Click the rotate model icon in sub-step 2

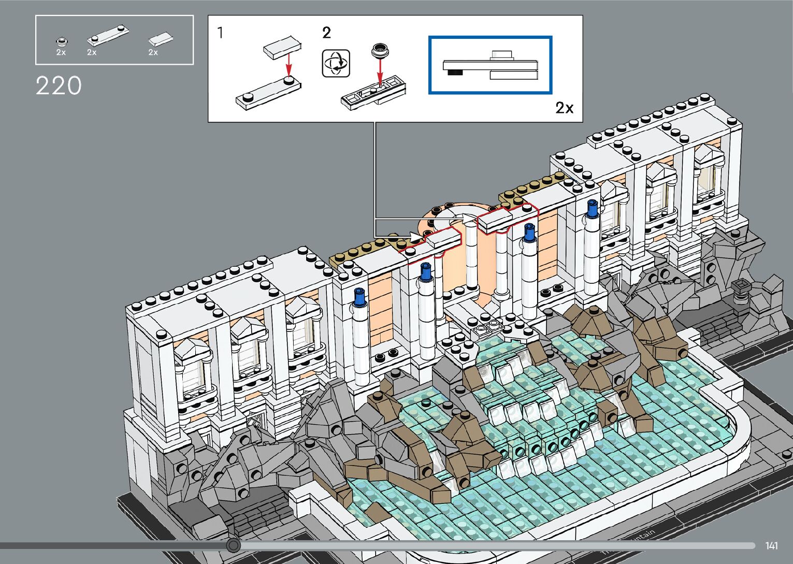[336, 64]
